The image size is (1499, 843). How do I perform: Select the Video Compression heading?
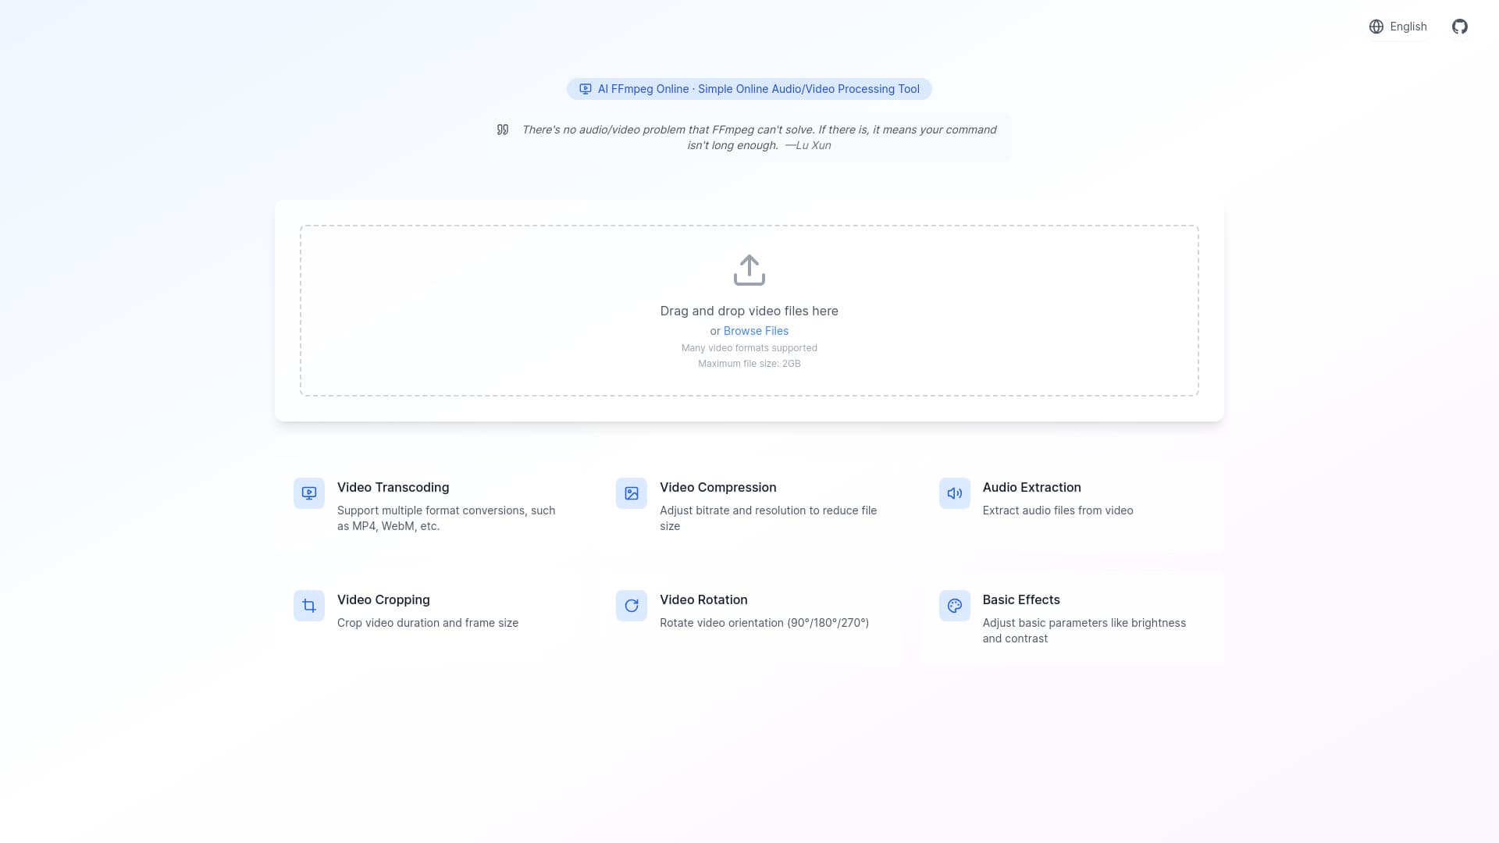[717, 487]
